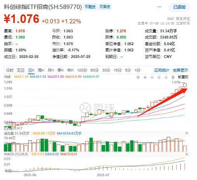
Task: Select the 周K weekly chart tab
Action: pyautogui.click(x=41, y=70)
